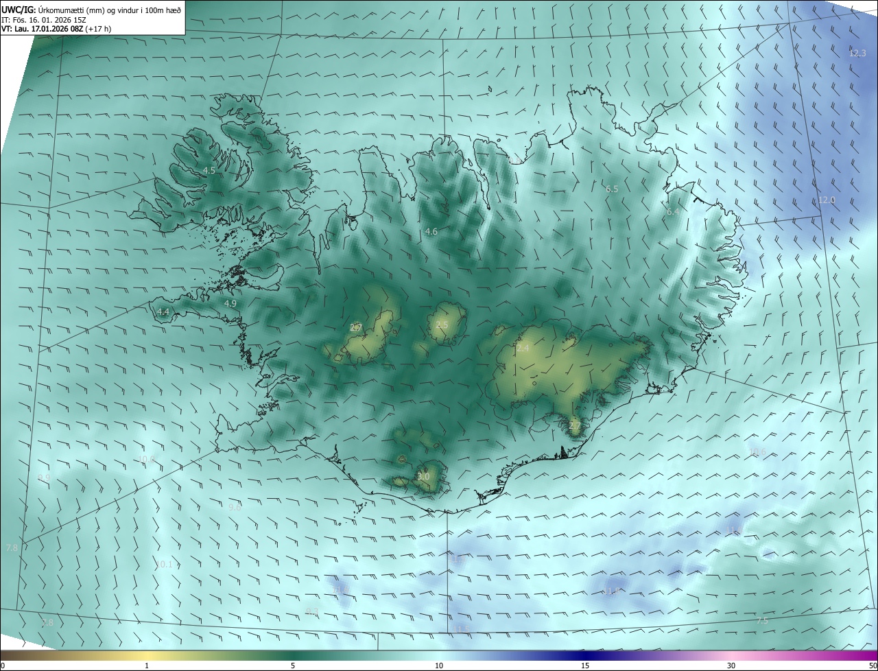The image size is (878, 671).
Task: Click the colour scale tick label 0
Action: tap(2, 666)
